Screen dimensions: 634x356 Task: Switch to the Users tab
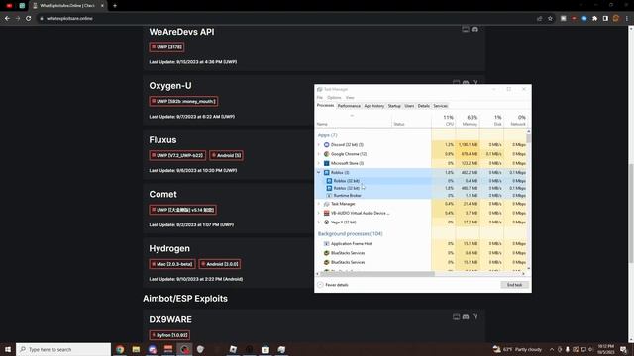click(409, 106)
